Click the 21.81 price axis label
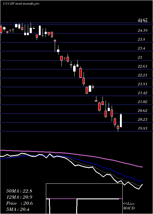 pyautogui.click(x=142, y=84)
